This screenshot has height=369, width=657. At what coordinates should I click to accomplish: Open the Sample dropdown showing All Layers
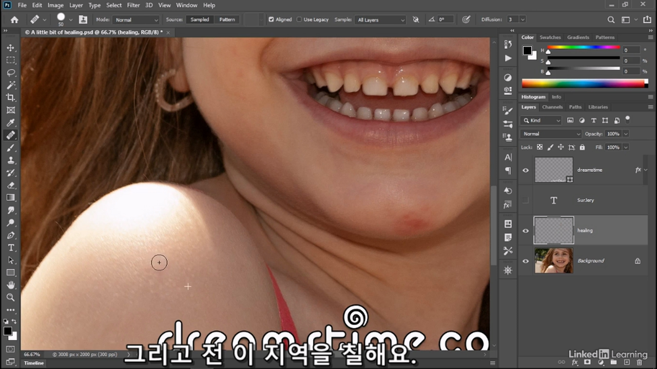[380, 19]
